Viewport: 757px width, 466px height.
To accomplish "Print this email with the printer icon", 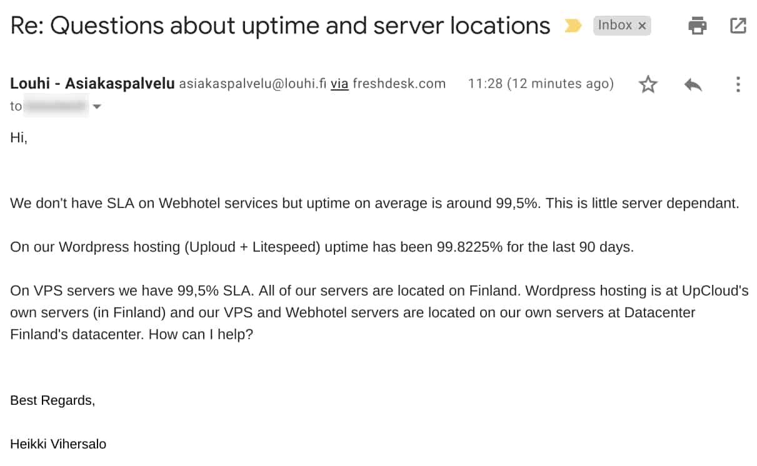I will click(x=697, y=26).
